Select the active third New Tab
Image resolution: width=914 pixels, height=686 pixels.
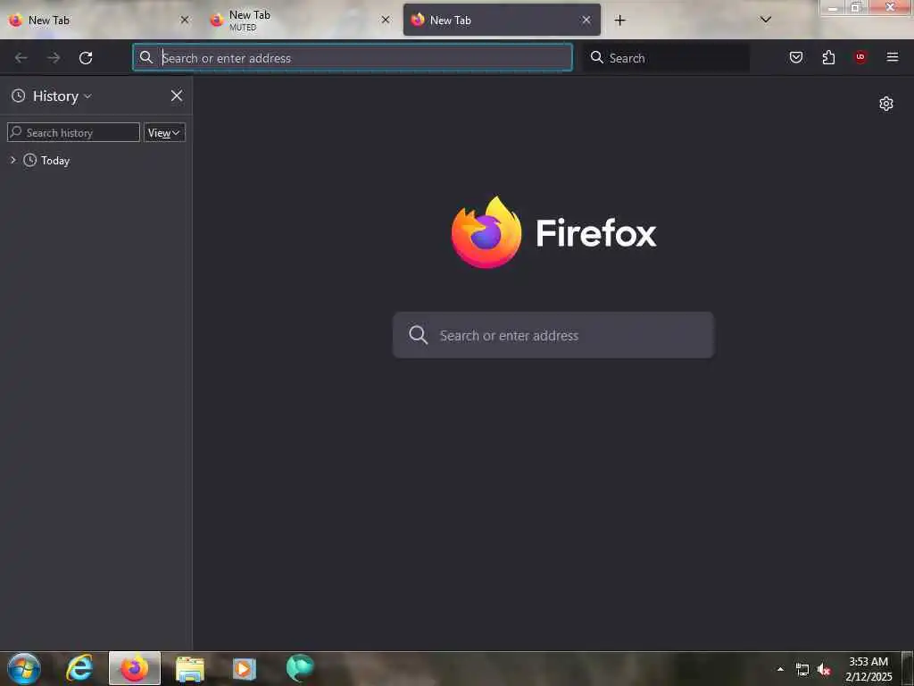pos(502,21)
